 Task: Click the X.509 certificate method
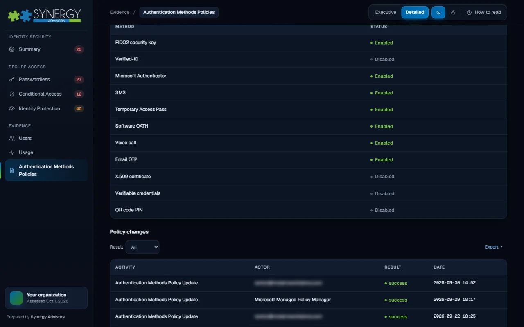pyautogui.click(x=133, y=177)
